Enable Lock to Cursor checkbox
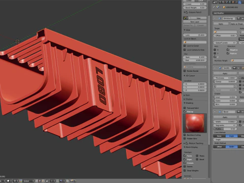 (x=185, y=46)
